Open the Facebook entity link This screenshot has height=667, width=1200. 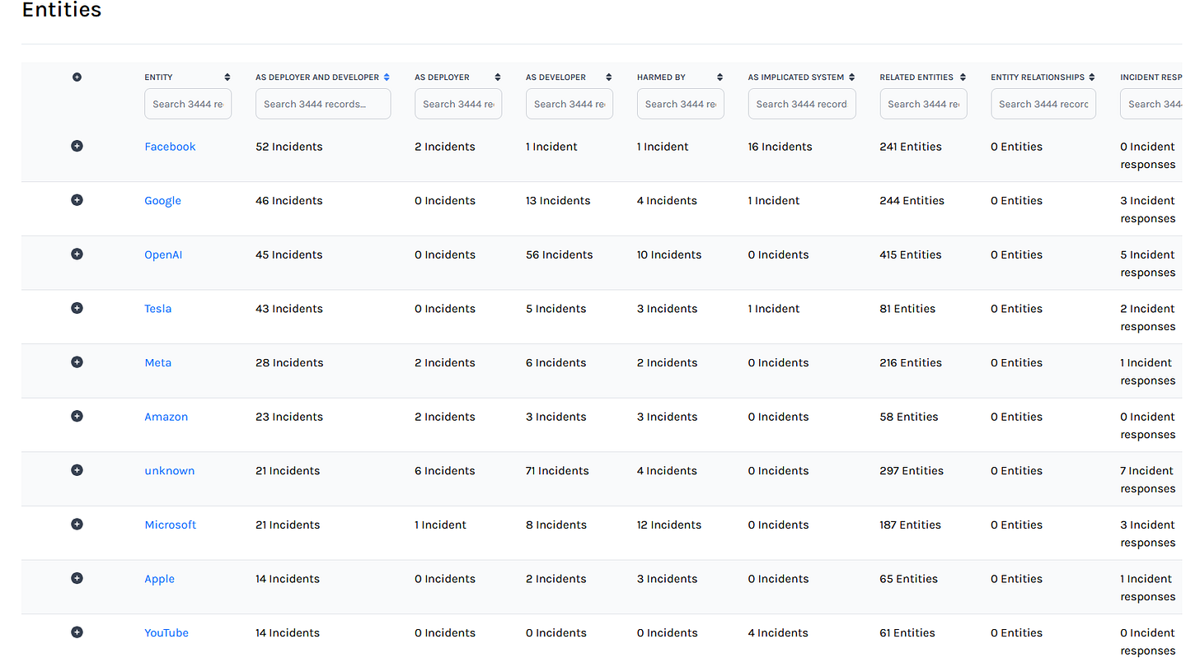170,147
